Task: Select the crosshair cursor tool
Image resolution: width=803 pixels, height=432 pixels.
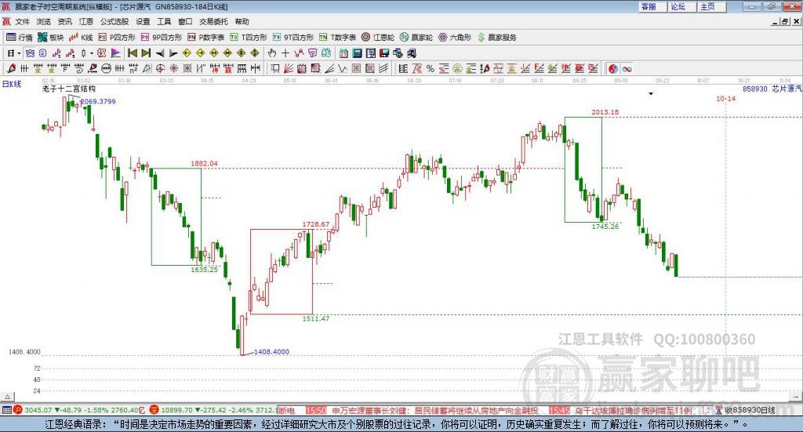Action: (285, 53)
